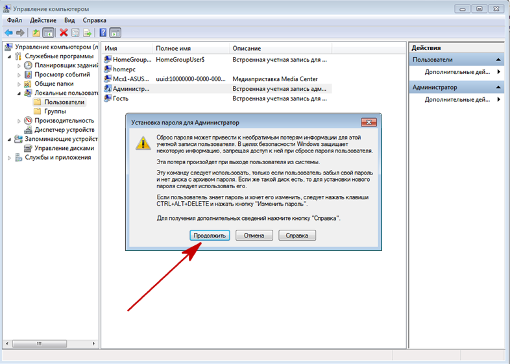Click the tree pane scroll left arrow
Screen dimensions: 510x364
tap(8, 343)
